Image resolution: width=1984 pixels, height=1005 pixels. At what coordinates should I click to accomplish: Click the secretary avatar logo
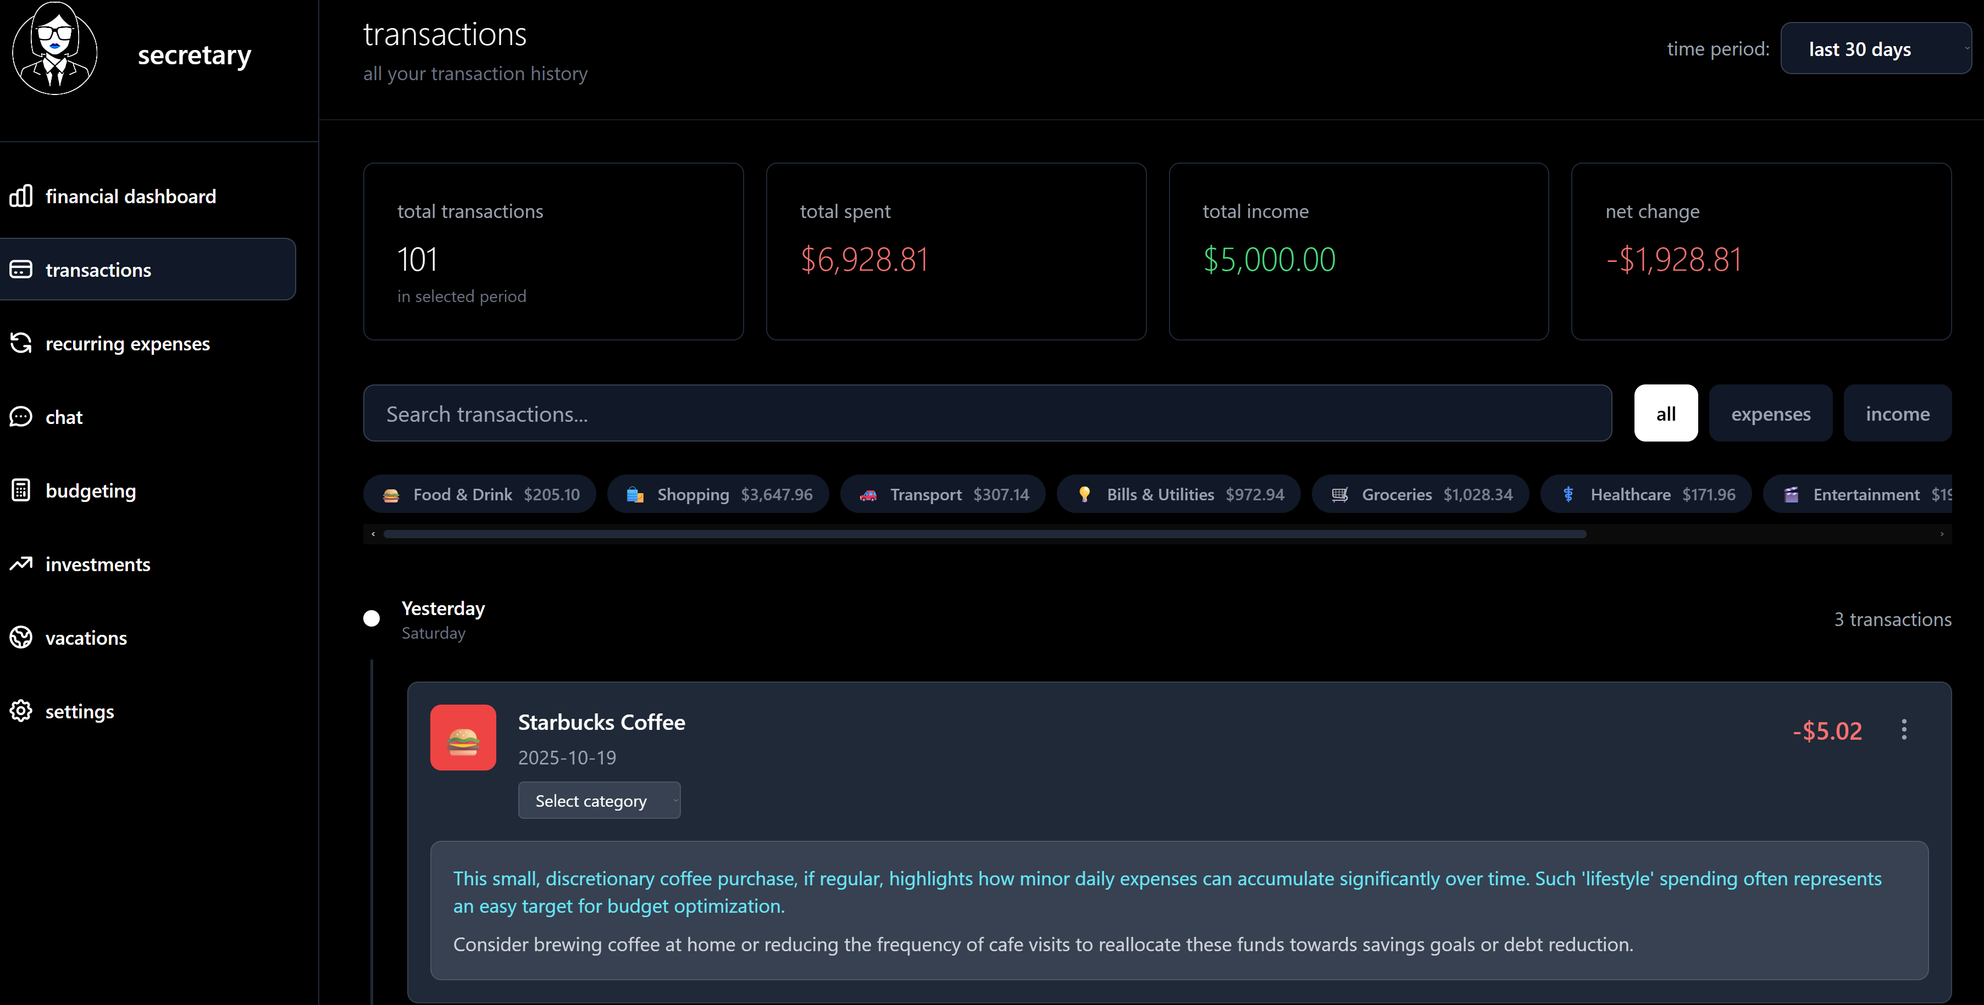[54, 48]
